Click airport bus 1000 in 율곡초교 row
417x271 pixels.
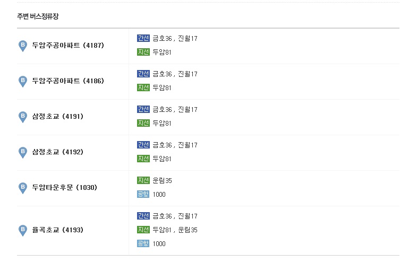pyautogui.click(x=159, y=244)
